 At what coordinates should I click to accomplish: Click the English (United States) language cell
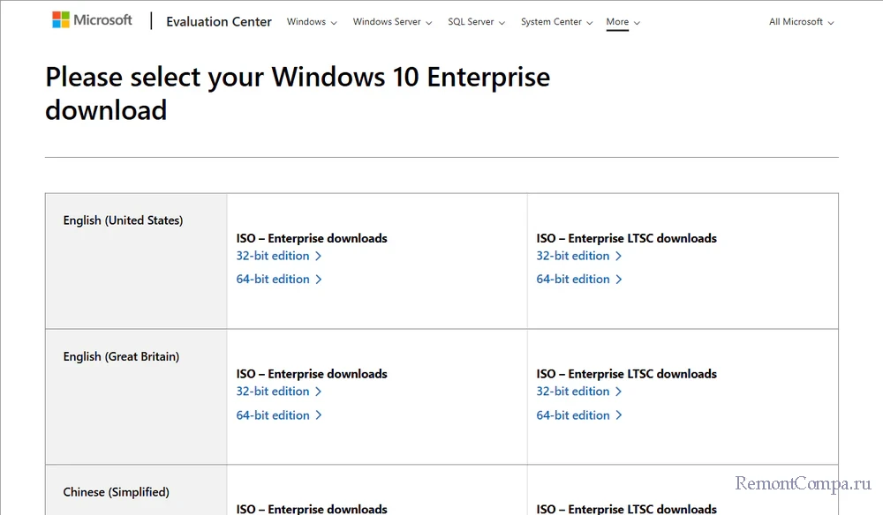123,220
